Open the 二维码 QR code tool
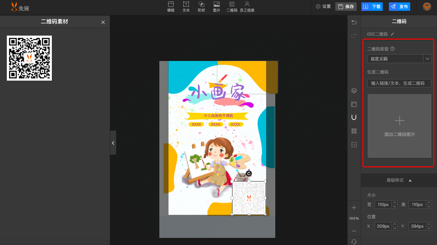This screenshot has height=245, width=437. click(x=232, y=7)
